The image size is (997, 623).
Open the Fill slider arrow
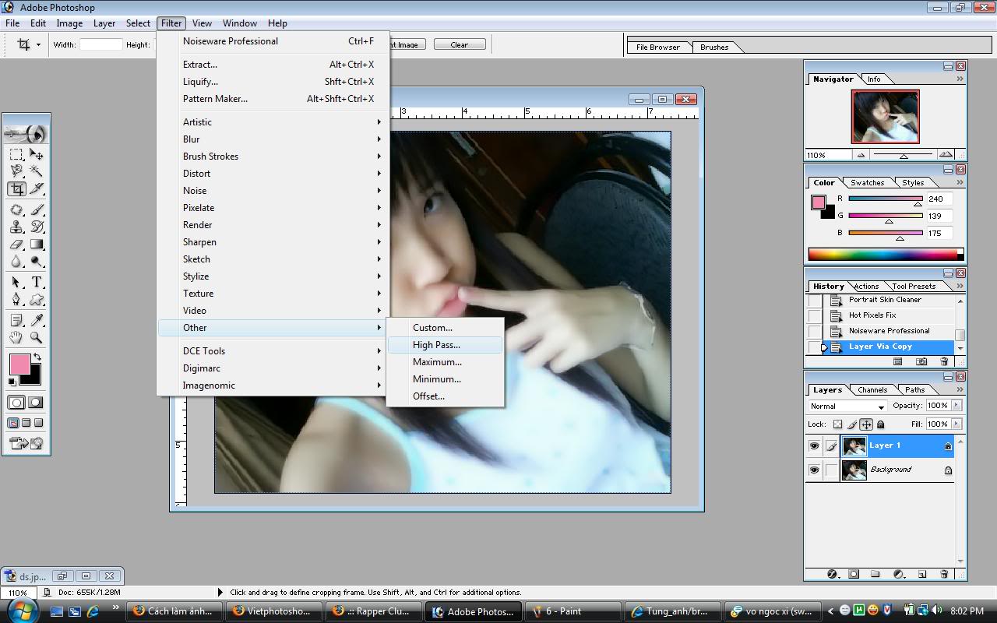(x=956, y=424)
